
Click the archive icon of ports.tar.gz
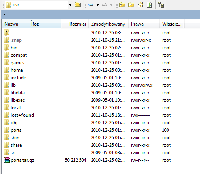[7, 160]
